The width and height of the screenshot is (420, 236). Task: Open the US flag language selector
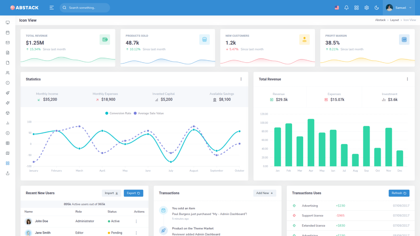click(337, 8)
